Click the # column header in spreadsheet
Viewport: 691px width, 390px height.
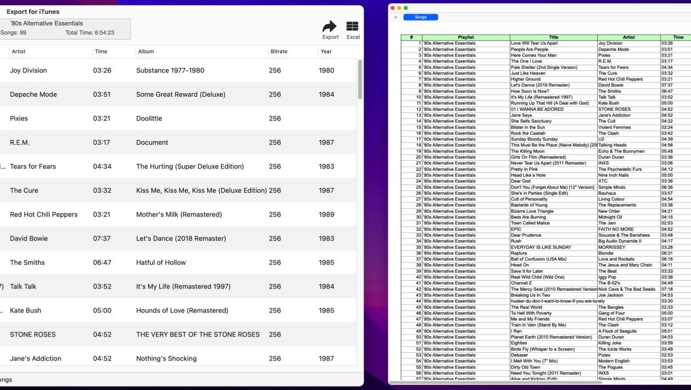pos(411,37)
